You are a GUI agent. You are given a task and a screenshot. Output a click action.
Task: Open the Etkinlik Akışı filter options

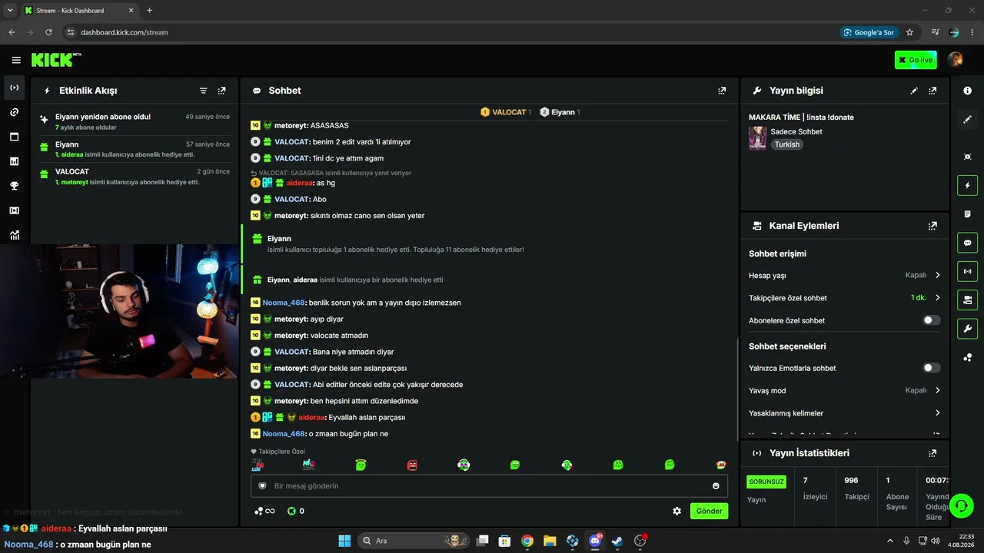coord(204,91)
